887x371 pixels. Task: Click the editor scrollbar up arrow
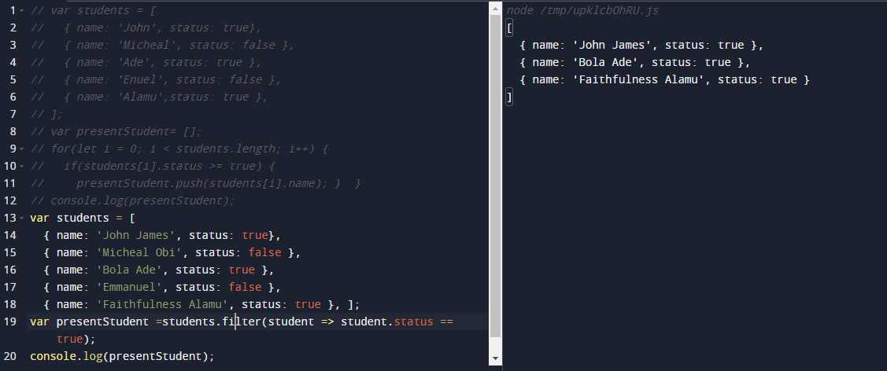point(496,8)
